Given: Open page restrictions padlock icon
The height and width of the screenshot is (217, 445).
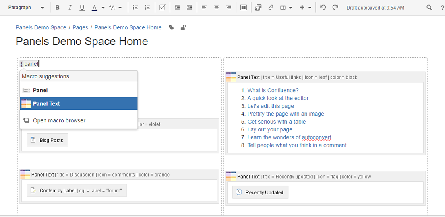Looking at the screenshot, I should coord(183,27).
